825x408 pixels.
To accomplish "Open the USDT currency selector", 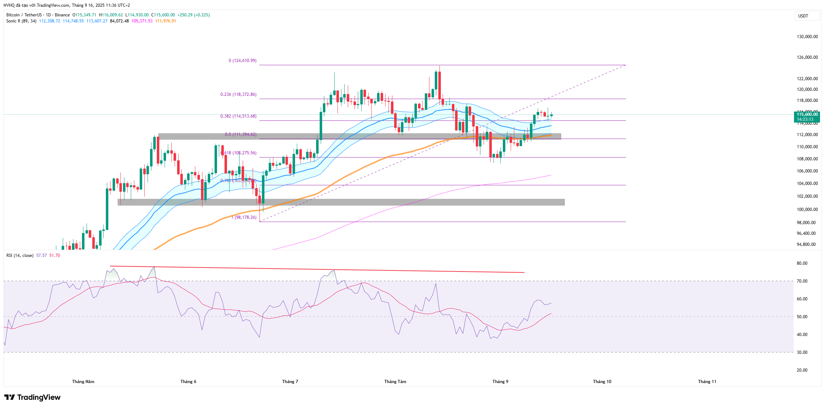I will (x=807, y=16).
